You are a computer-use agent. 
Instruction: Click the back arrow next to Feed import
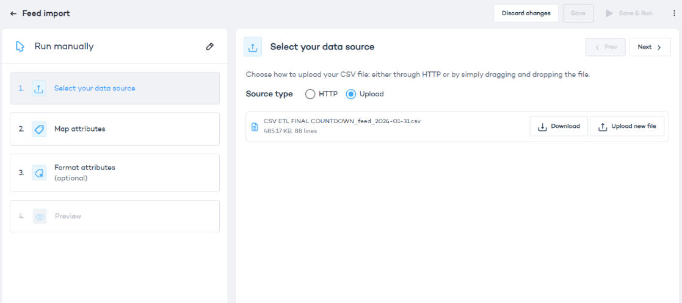[x=13, y=13]
